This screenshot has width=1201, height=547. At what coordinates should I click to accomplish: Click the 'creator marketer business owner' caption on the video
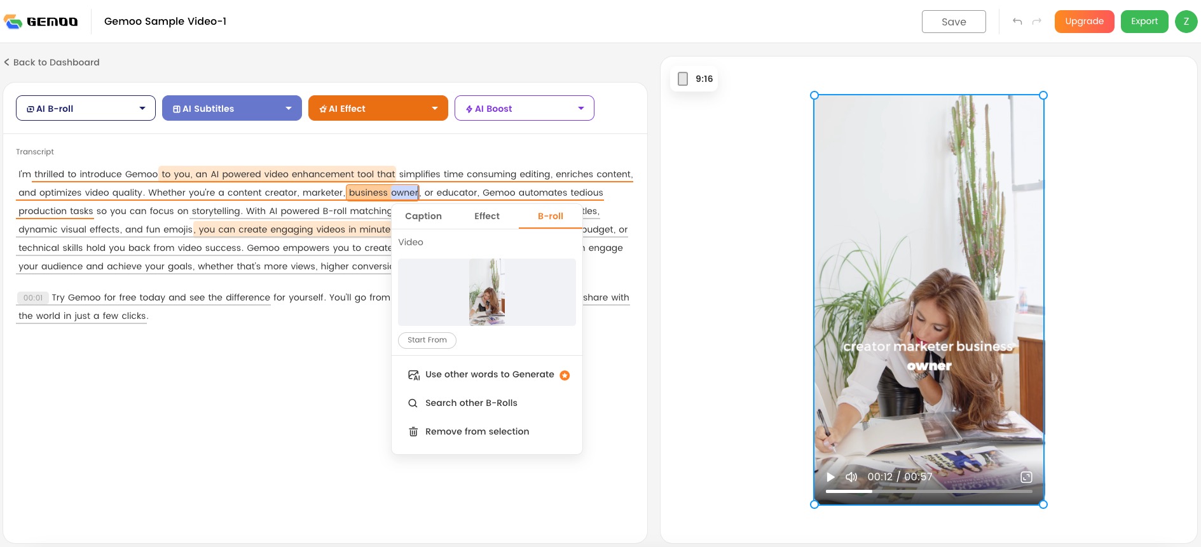click(x=929, y=356)
